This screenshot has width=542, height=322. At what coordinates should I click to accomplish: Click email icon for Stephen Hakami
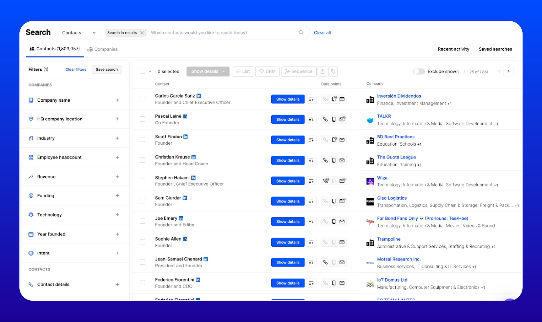click(x=342, y=181)
